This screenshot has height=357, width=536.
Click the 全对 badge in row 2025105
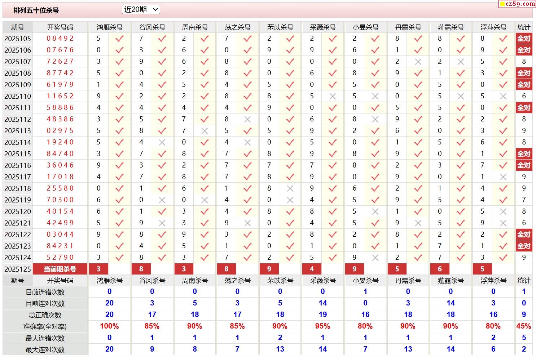click(x=524, y=39)
